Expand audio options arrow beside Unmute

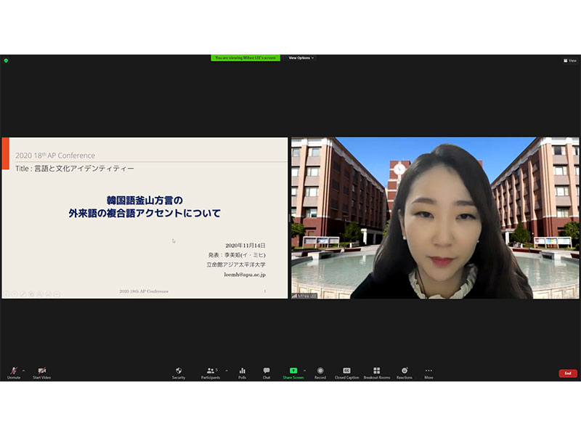pyautogui.click(x=23, y=370)
